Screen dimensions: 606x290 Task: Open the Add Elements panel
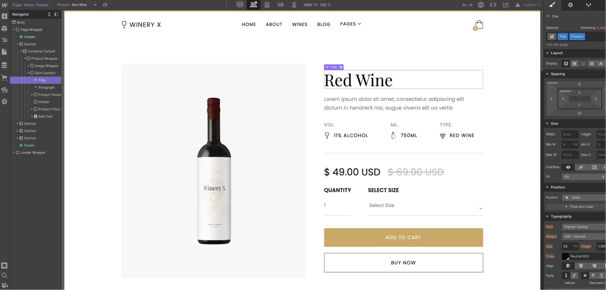coord(5,16)
